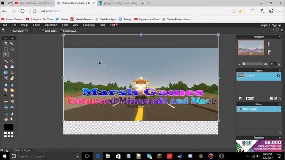Select Layer 0 in Layers panel
The height and width of the screenshot is (160, 285).
click(x=259, y=76)
